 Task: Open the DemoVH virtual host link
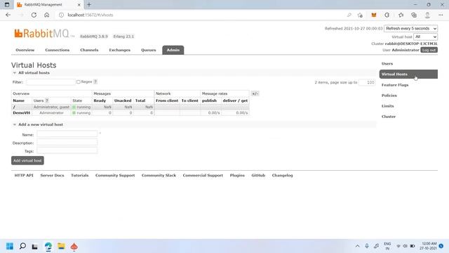point(22,112)
